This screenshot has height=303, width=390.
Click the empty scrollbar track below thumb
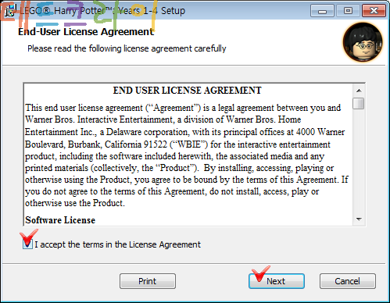(359, 162)
